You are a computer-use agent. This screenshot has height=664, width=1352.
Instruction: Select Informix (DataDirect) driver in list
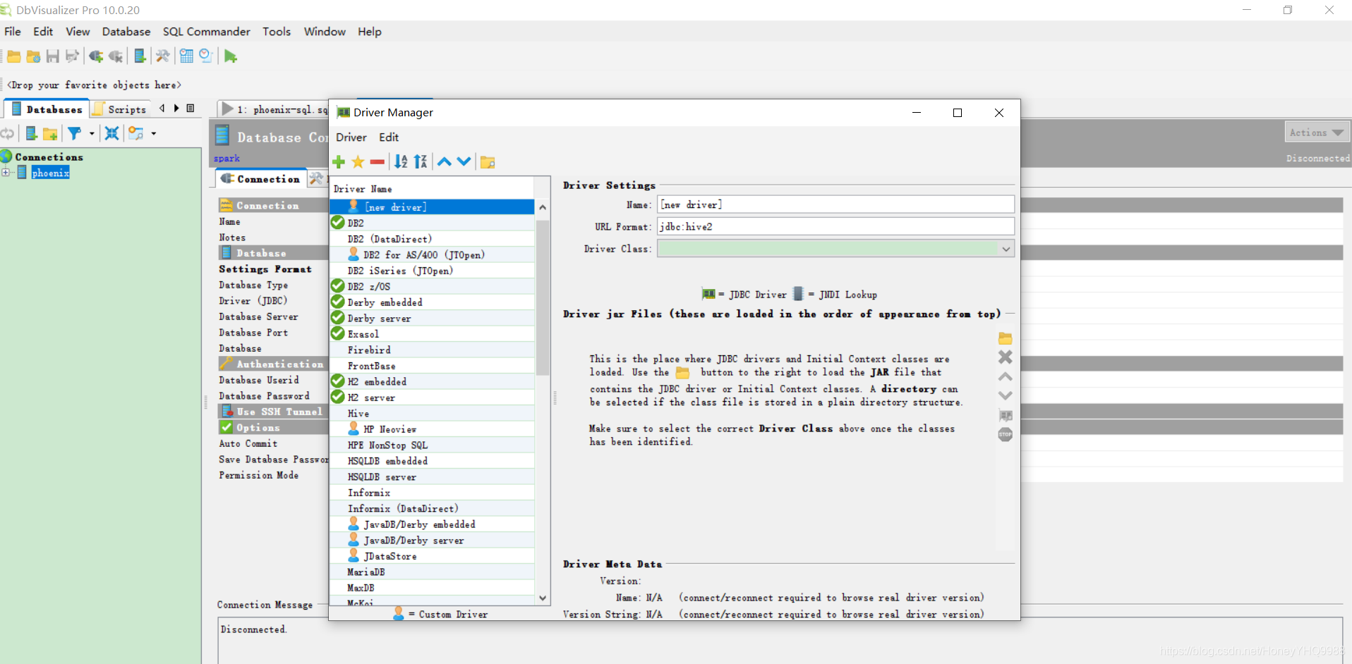432,508
